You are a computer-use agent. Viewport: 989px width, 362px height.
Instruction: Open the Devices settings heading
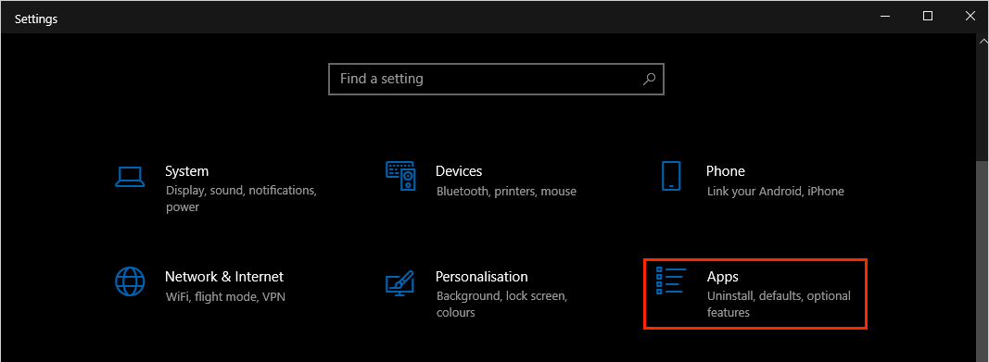(459, 171)
